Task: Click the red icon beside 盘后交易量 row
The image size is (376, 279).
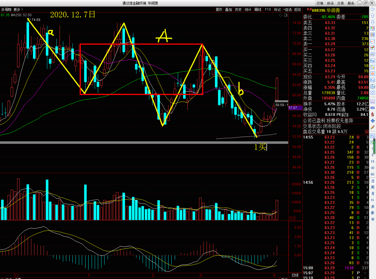Action: pyautogui.click(x=367, y=131)
